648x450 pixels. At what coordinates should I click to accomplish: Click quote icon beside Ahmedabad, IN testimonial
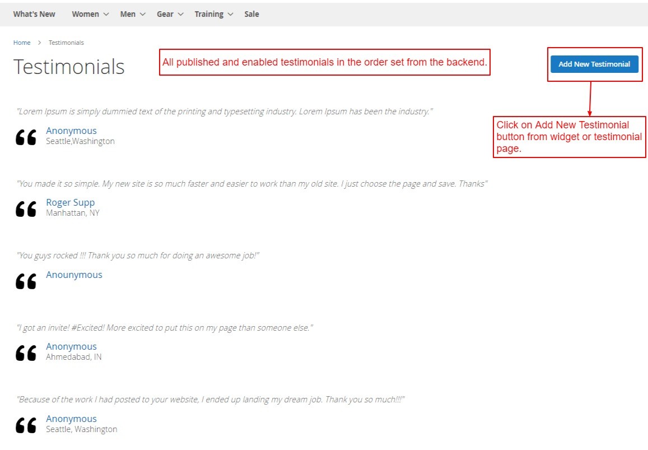tap(26, 353)
